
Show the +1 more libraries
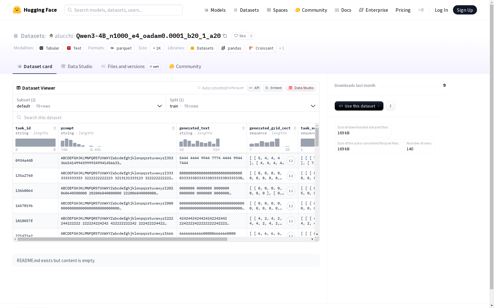point(282,48)
